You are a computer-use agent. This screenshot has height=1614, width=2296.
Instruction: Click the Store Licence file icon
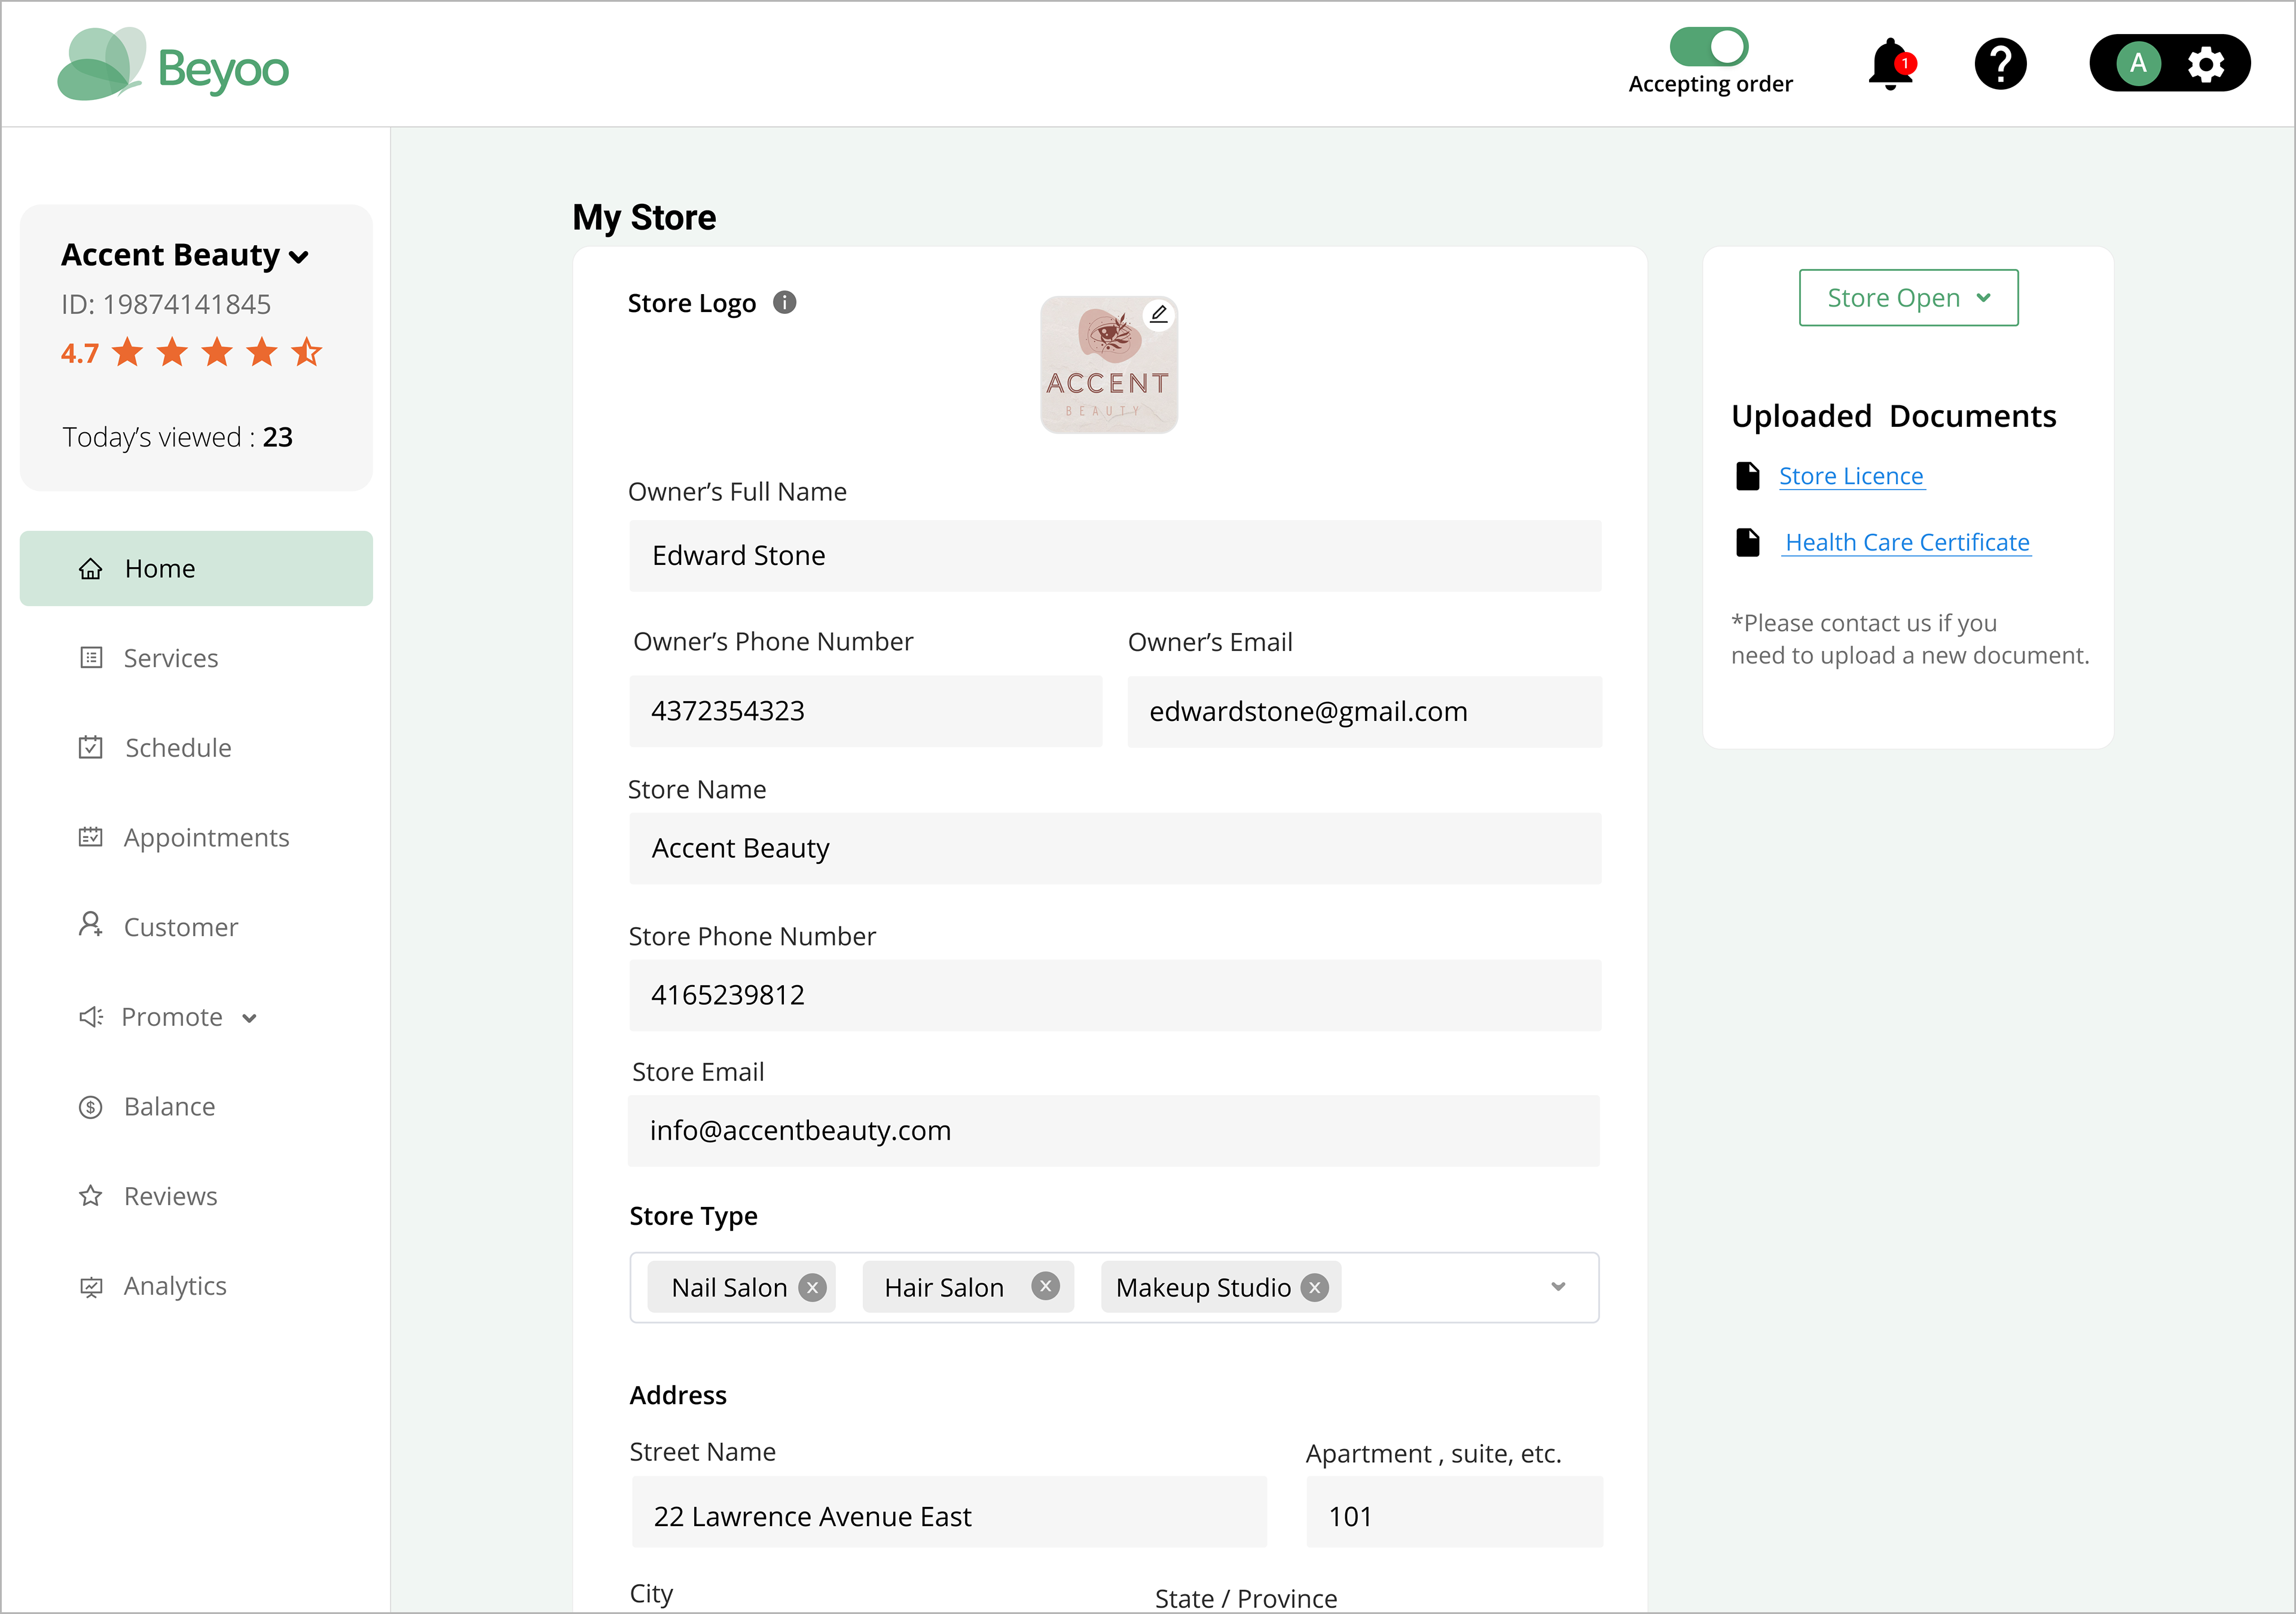point(1747,476)
